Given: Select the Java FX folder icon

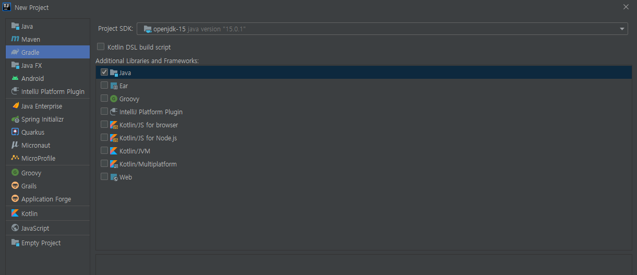Looking at the screenshot, I should [15, 65].
